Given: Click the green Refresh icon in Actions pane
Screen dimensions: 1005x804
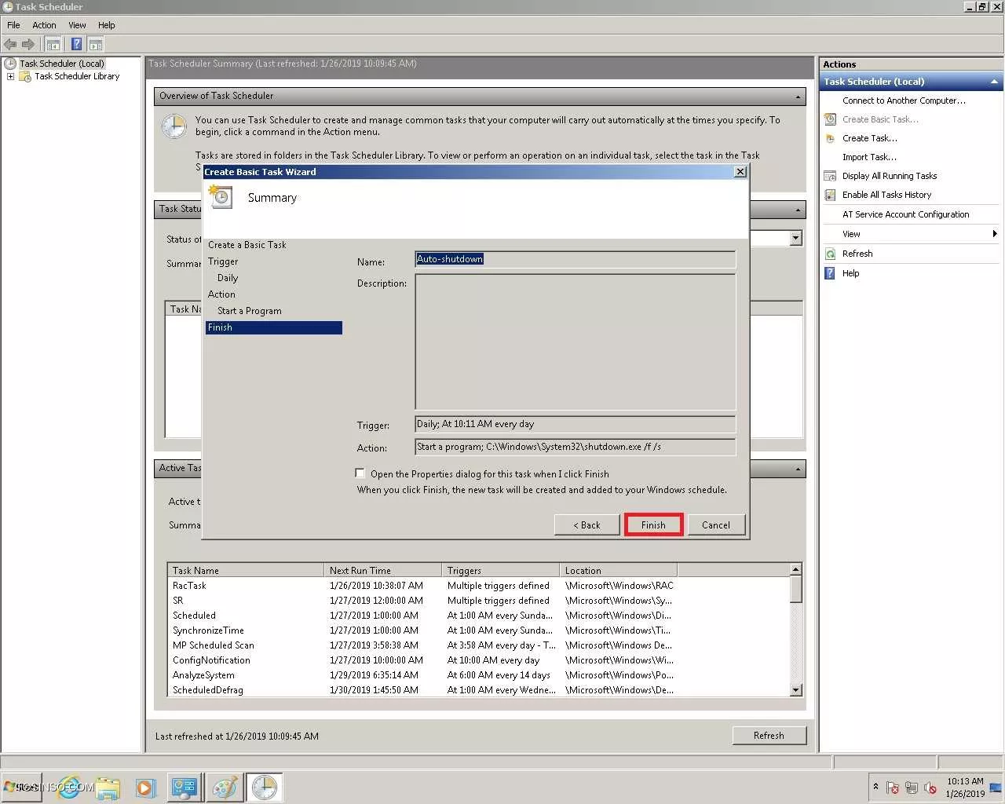Looking at the screenshot, I should pyautogui.click(x=830, y=254).
